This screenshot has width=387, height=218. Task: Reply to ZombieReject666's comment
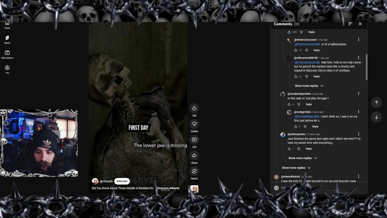(x=309, y=104)
